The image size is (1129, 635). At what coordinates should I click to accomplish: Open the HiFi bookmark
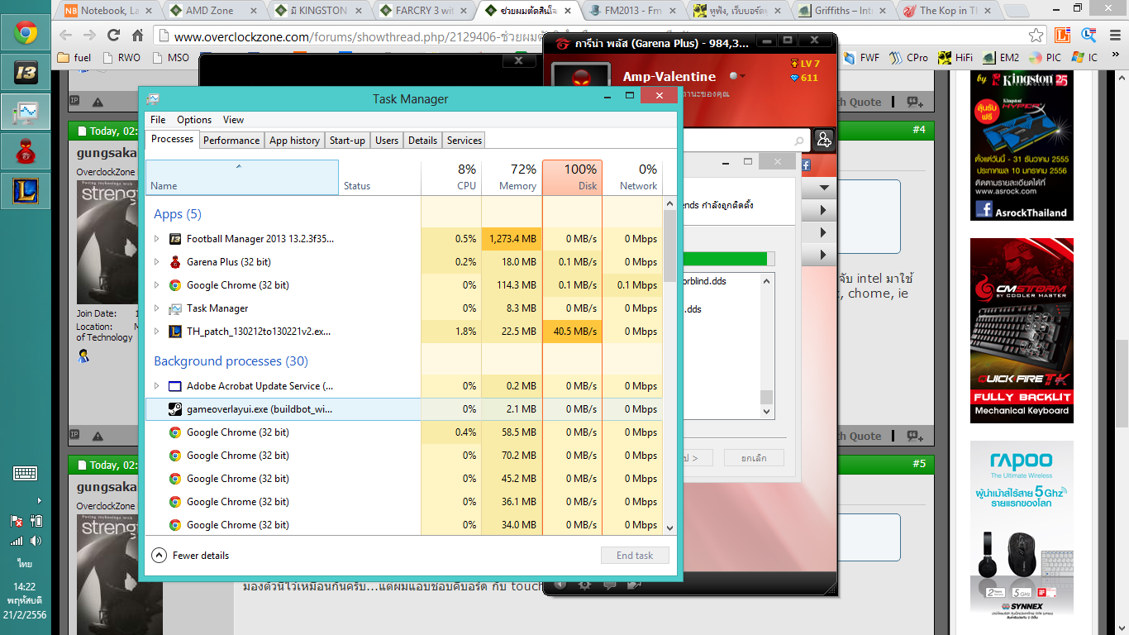tap(955, 58)
